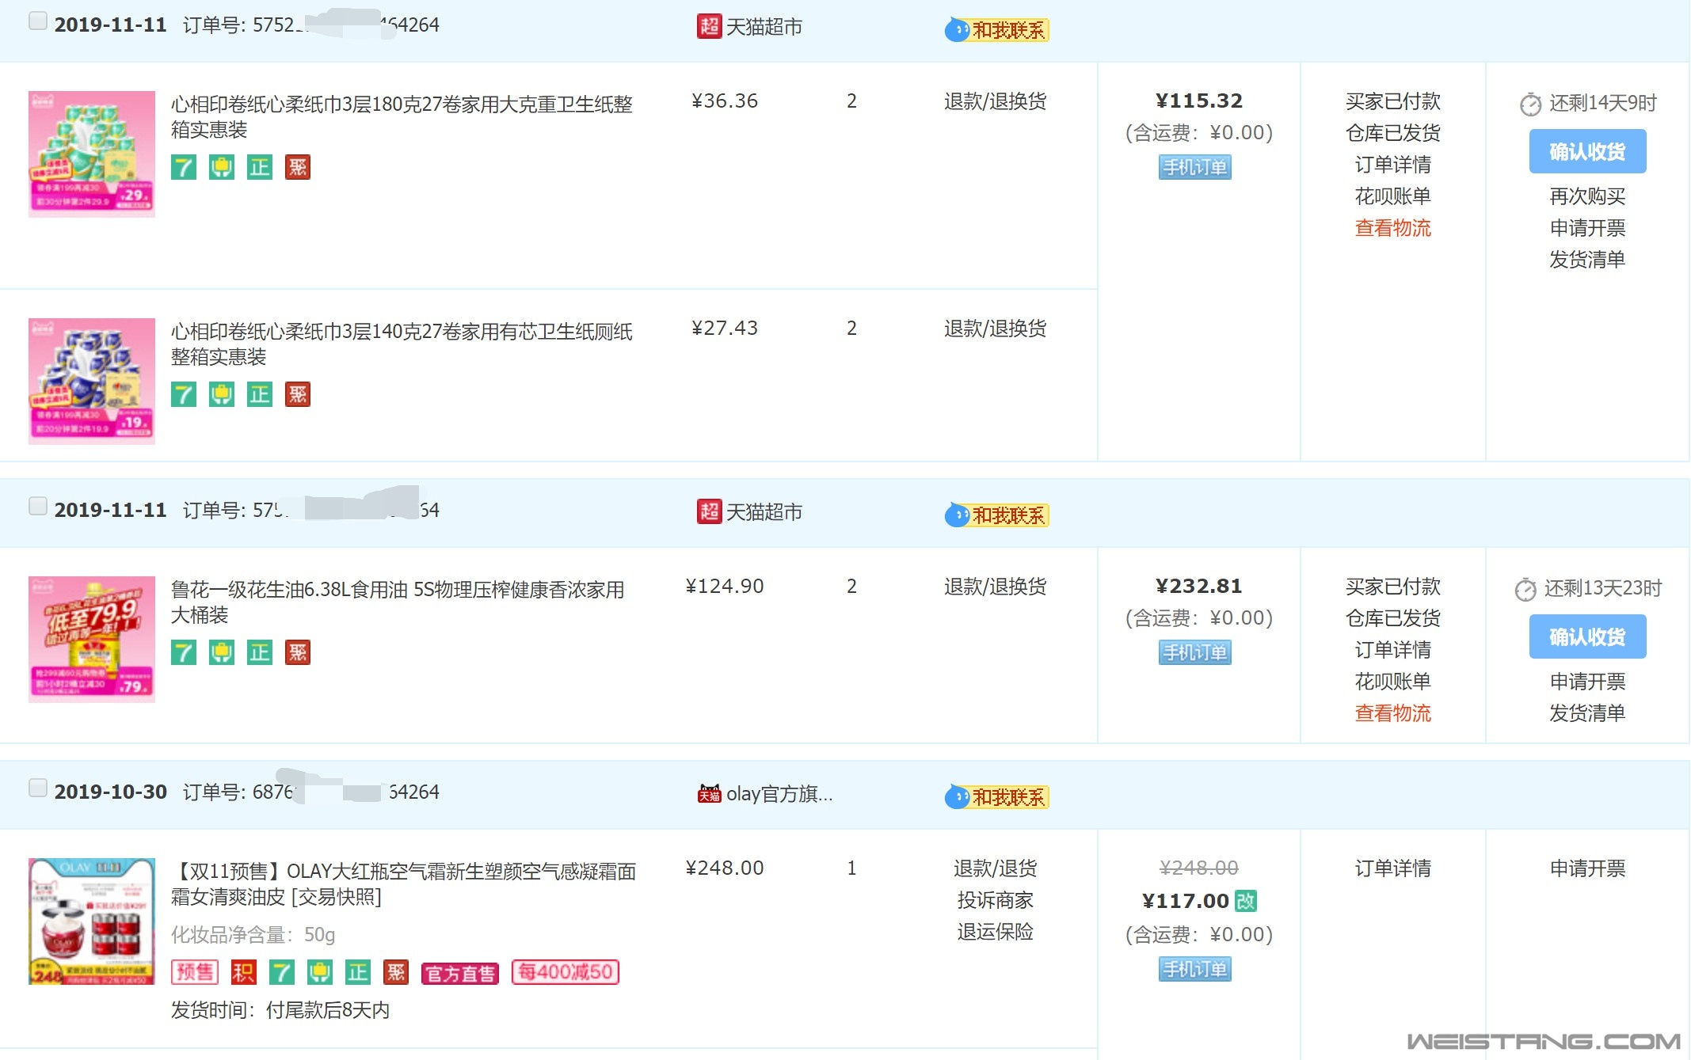Click 申请开票 in the ¥232.81 order
The width and height of the screenshot is (1691, 1060).
pos(1588,682)
